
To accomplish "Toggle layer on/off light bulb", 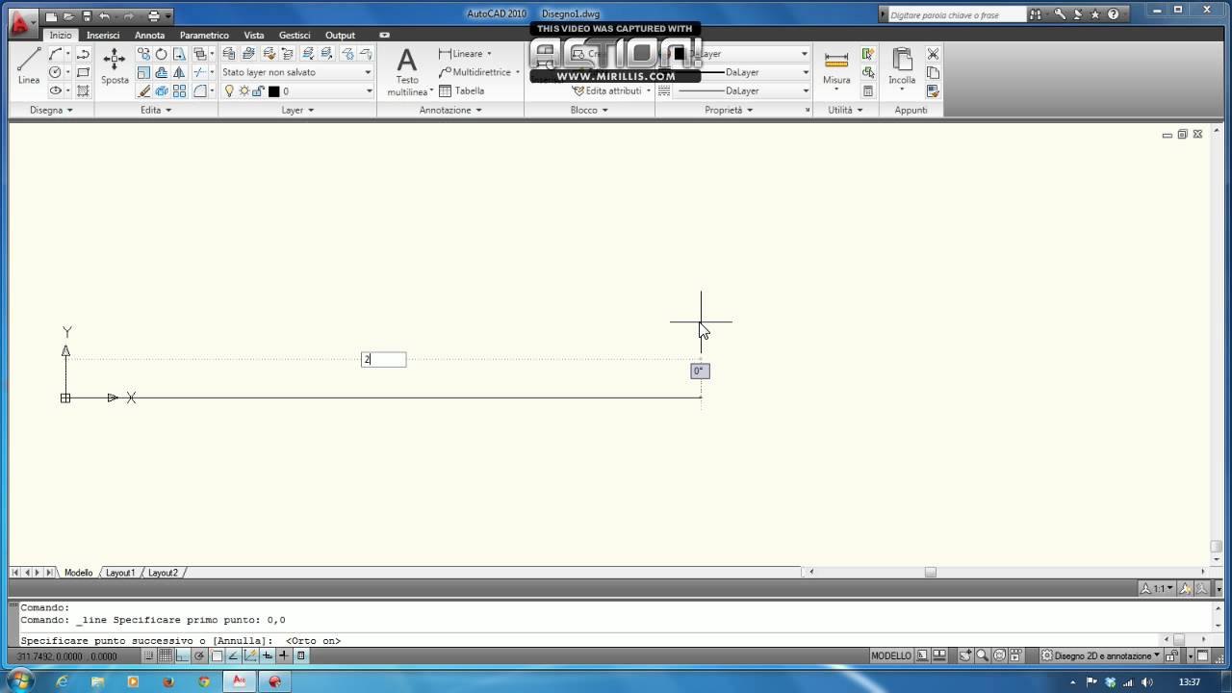I will (229, 90).
